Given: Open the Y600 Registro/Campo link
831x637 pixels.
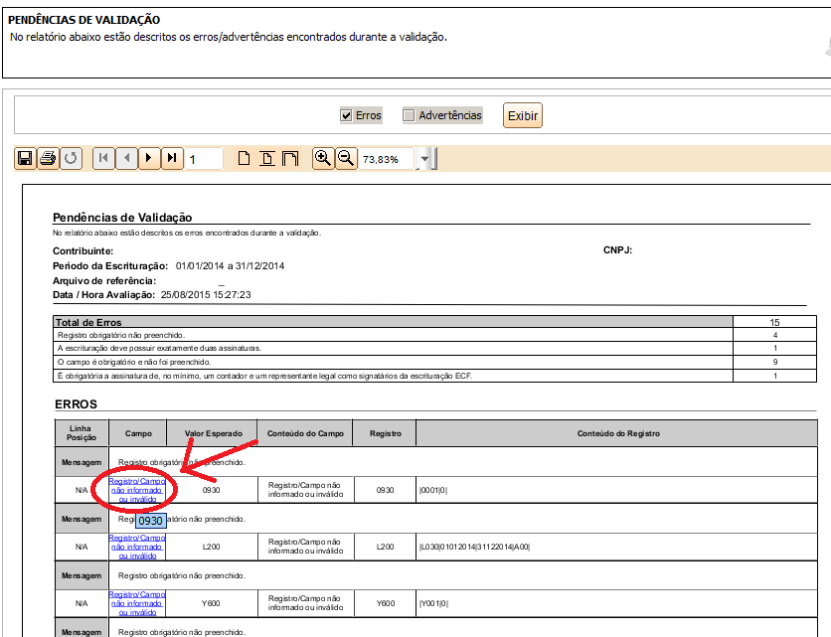Looking at the screenshot, I should [x=137, y=602].
